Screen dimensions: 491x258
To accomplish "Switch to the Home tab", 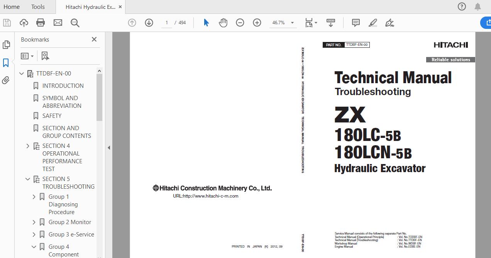I will click(12, 7).
